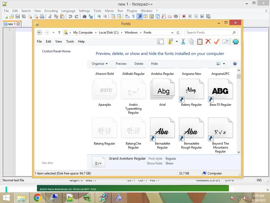Open the Fonts window Help menu
Screen dimensions: 270x203
tap(81, 41)
